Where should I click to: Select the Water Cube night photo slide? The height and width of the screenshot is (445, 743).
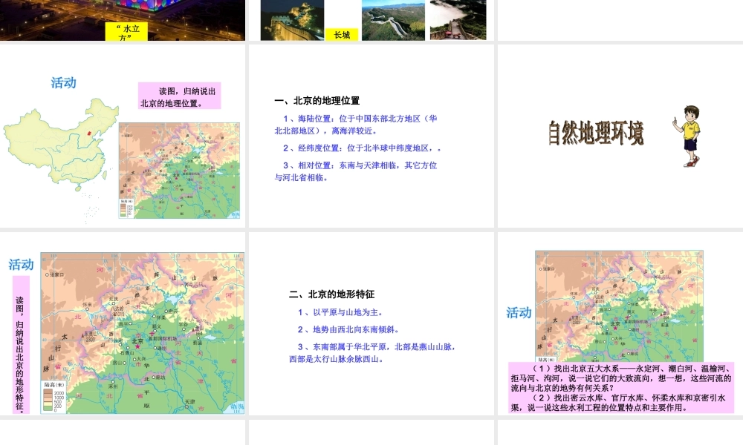tap(123, 20)
